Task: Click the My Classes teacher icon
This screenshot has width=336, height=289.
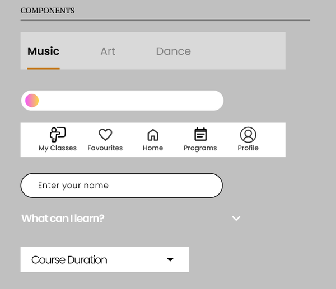Action: click(58, 134)
